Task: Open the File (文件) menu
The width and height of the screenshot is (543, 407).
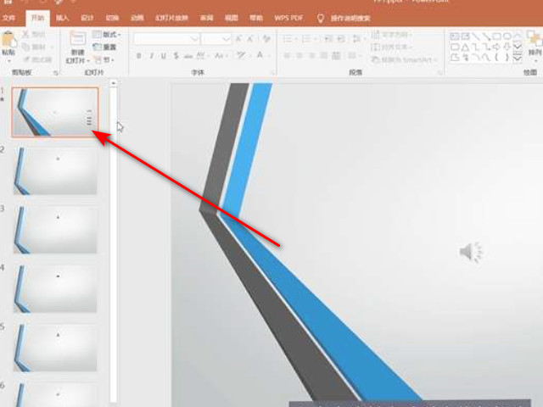Action: 9,17
